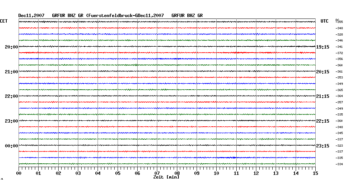Click minute tick label 03
This screenshot has width=345, height=183.
78,173
